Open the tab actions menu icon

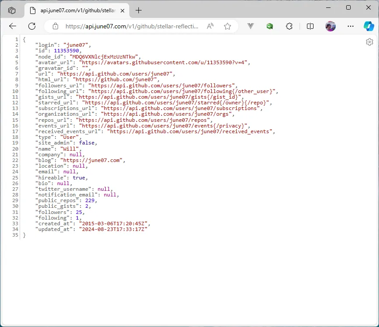coord(12,10)
